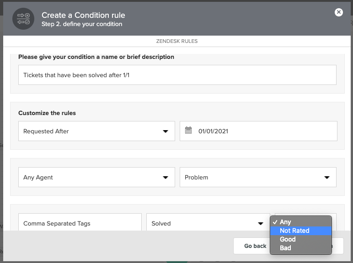Click the condition name text field

click(177, 75)
